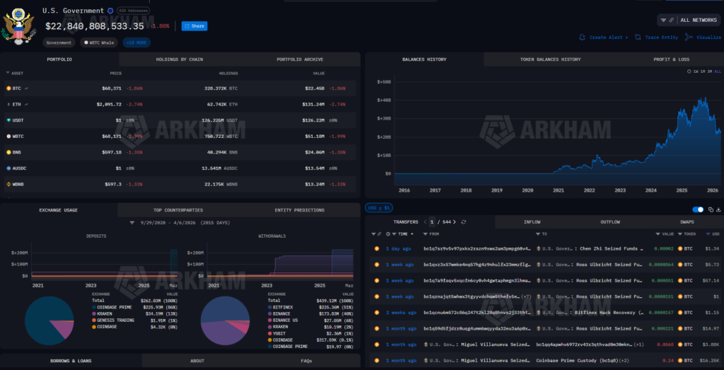724x370 pixels.
Task: Open the ALL NETWORKS selector
Action: 689,21
